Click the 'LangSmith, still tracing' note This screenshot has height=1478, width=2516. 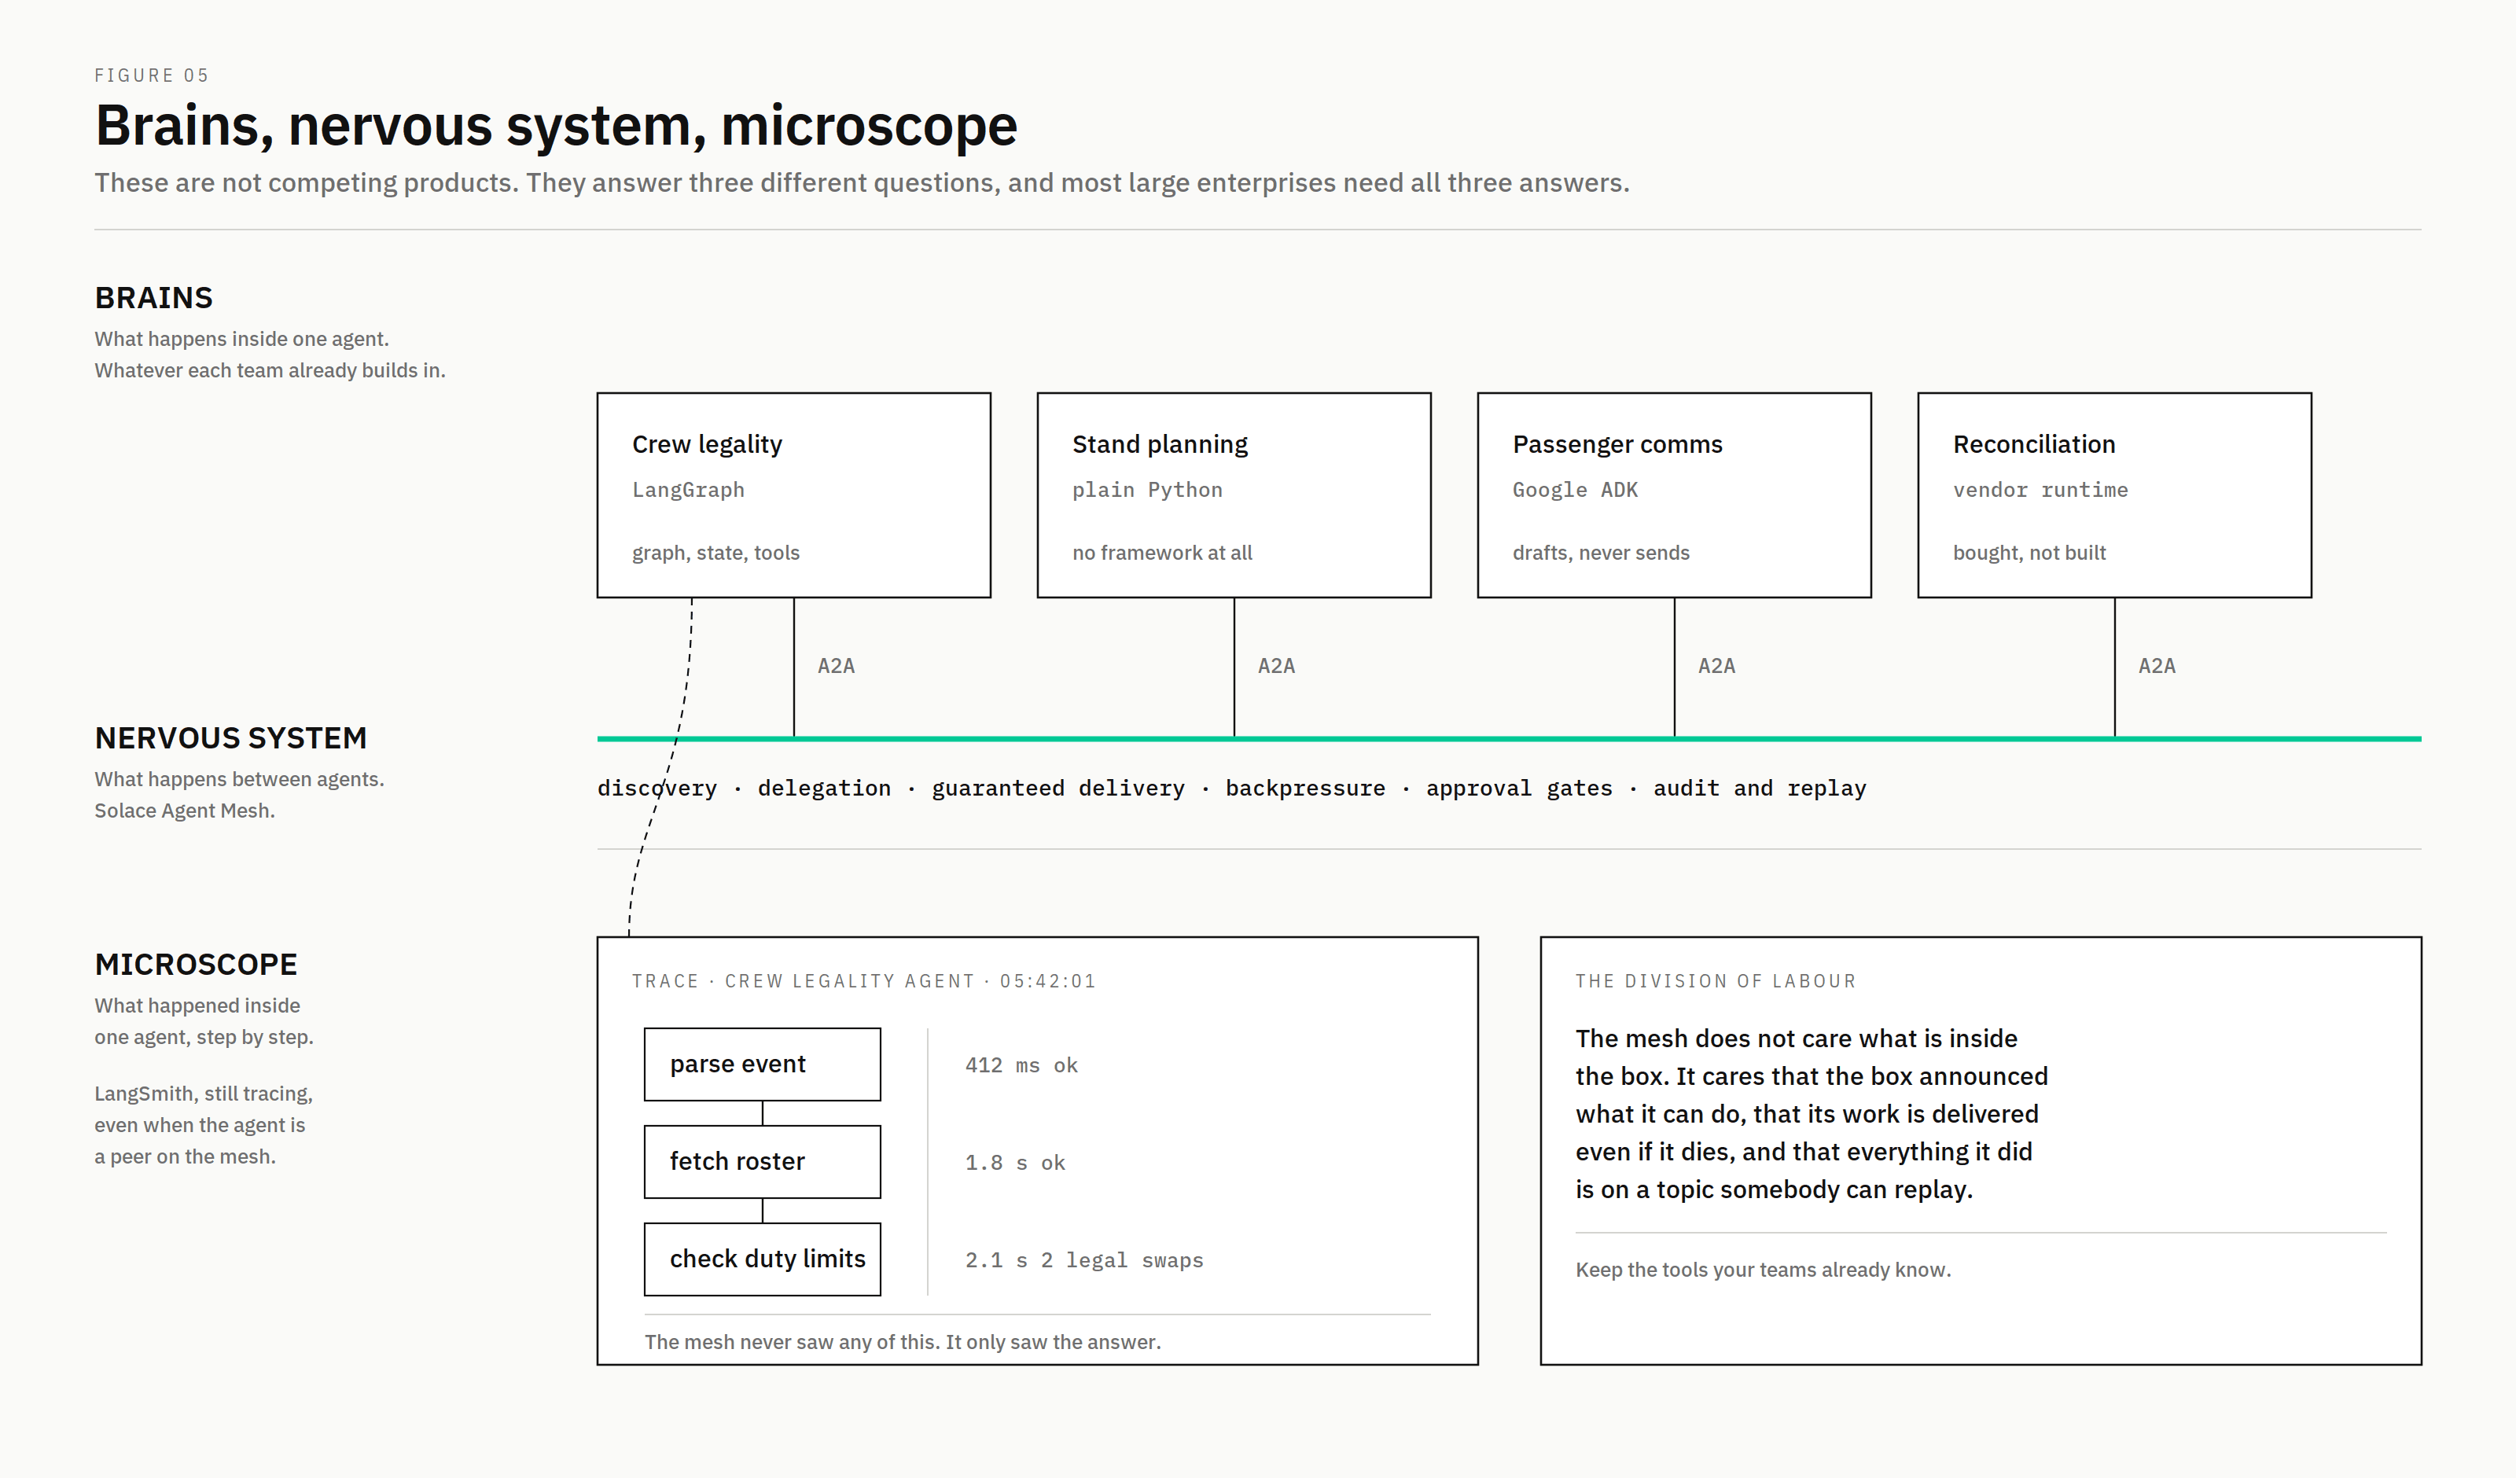(204, 1126)
